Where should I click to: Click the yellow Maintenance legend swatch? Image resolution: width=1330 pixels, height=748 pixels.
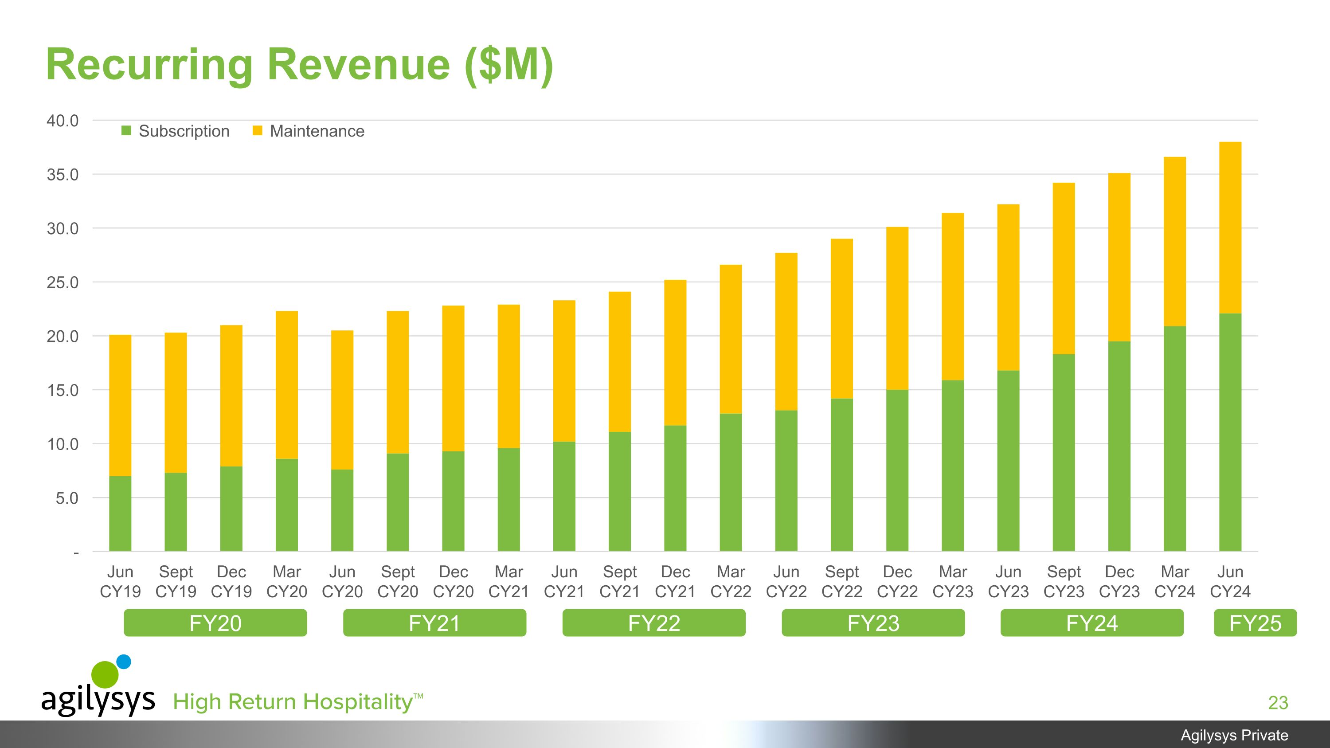pos(257,131)
